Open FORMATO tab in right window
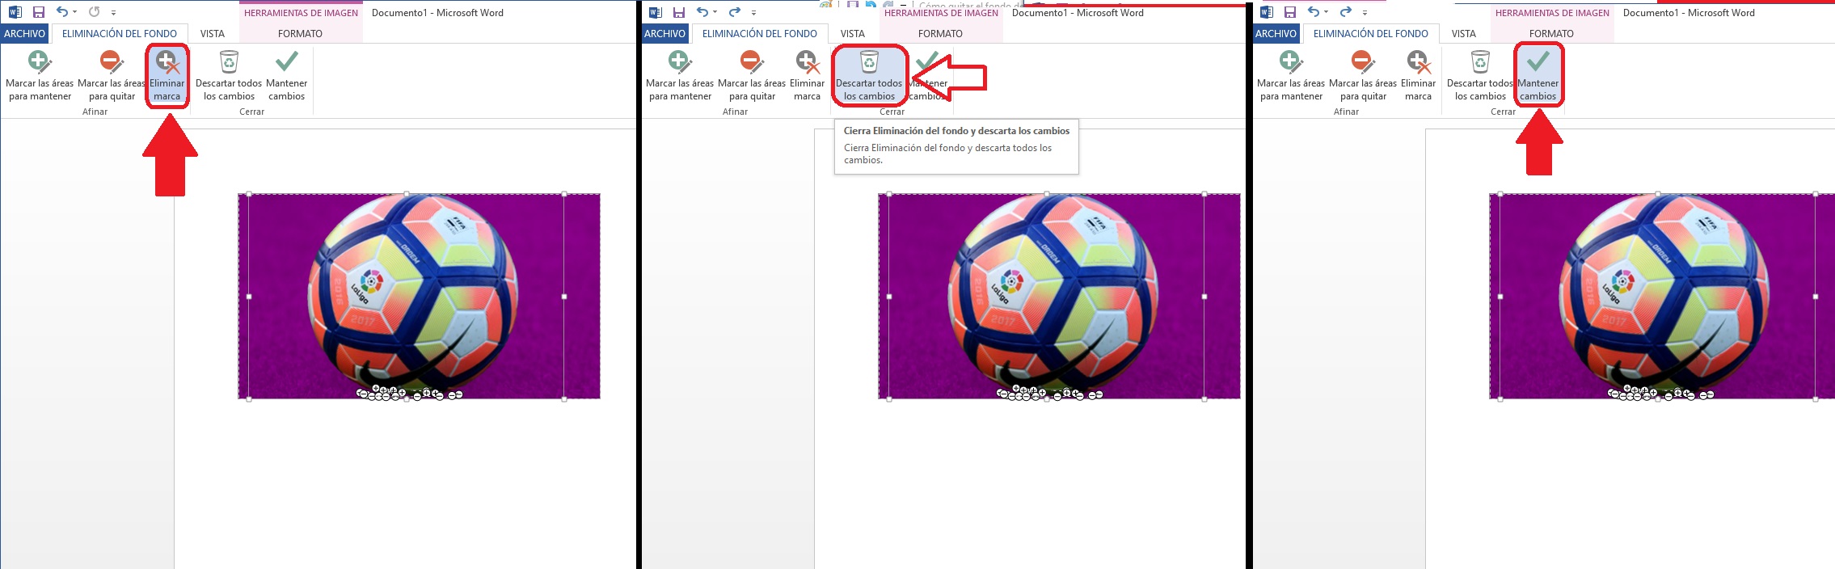The width and height of the screenshot is (1835, 569). [1551, 33]
